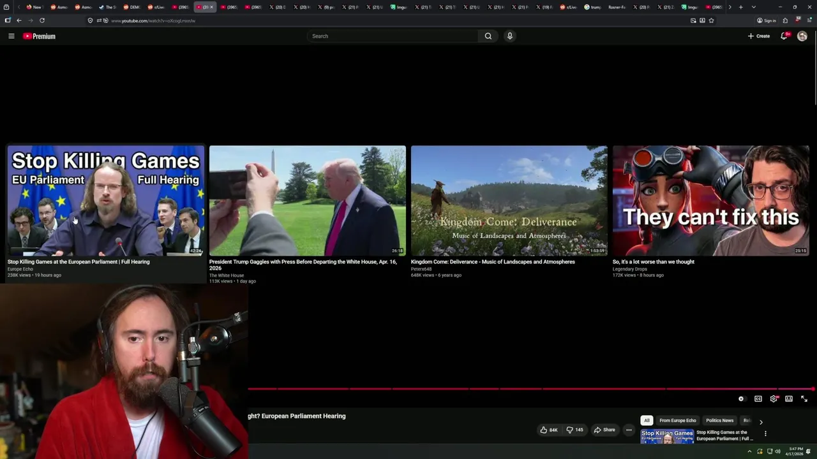
Task: Bookmark page with the star icon
Action: click(711, 20)
